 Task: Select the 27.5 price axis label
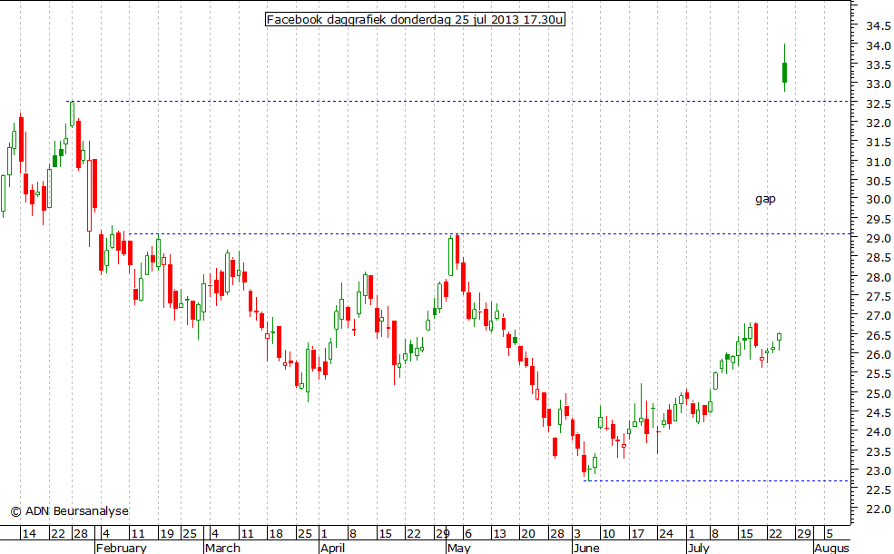tap(879, 297)
